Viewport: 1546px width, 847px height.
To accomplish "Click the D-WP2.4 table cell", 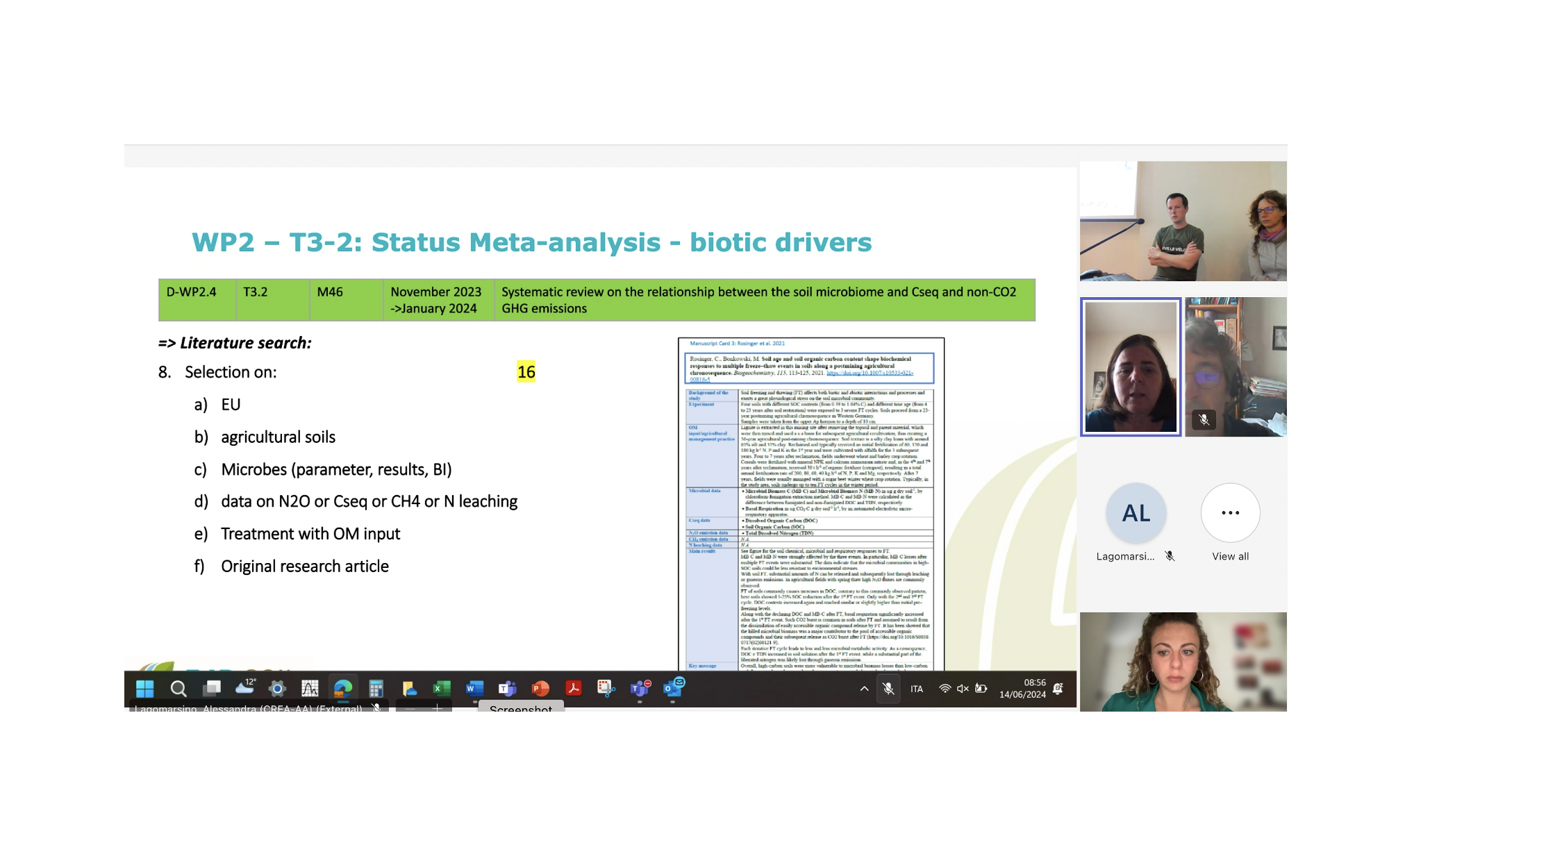I will coord(197,300).
